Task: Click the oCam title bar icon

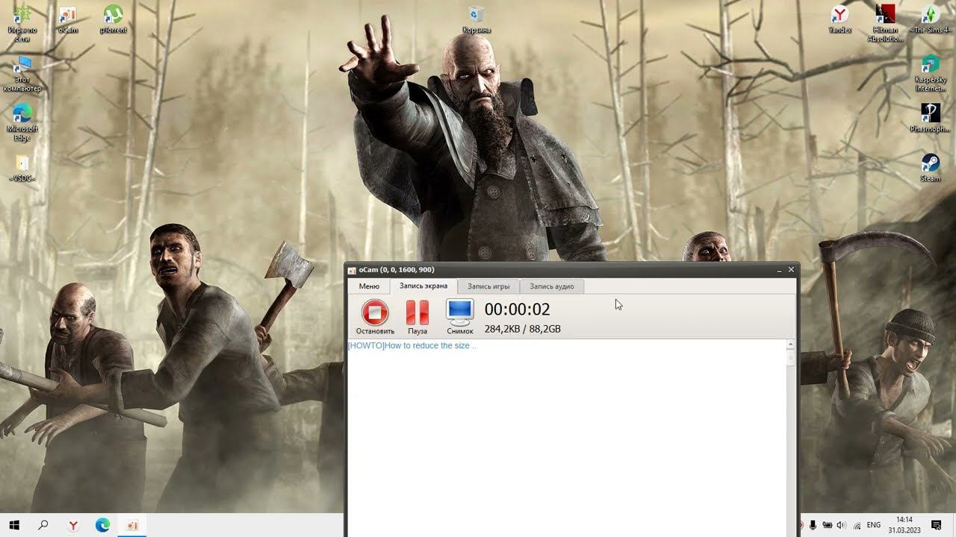Action: 353,270
